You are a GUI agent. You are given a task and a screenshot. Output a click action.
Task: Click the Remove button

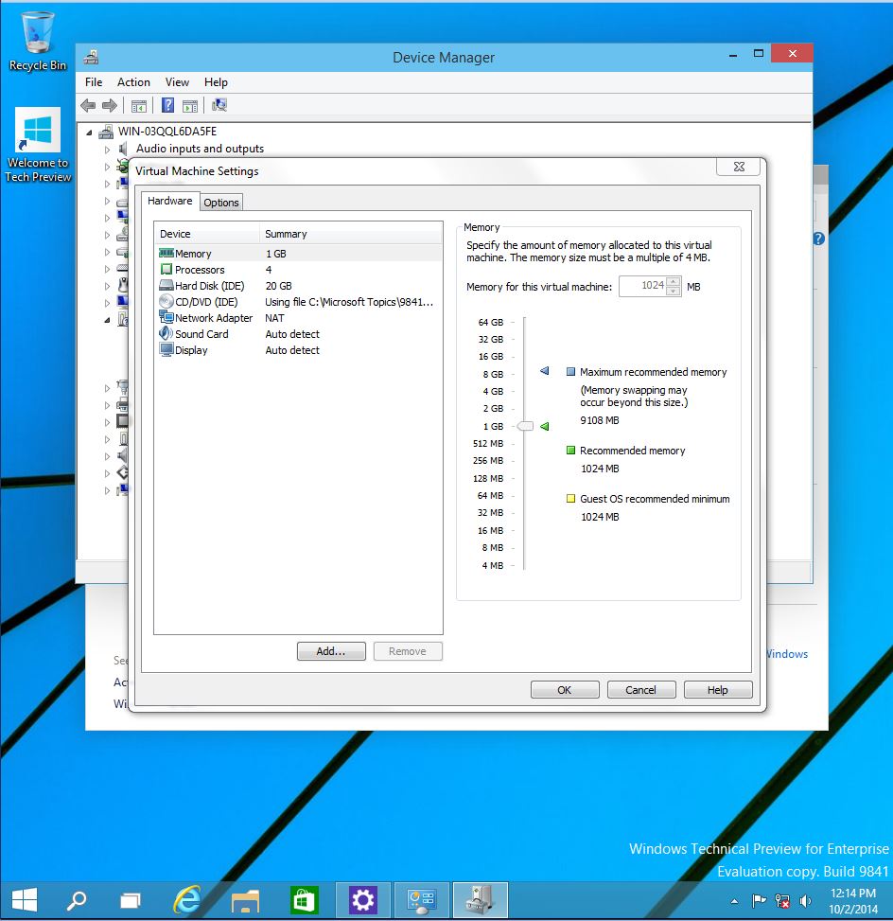click(408, 651)
